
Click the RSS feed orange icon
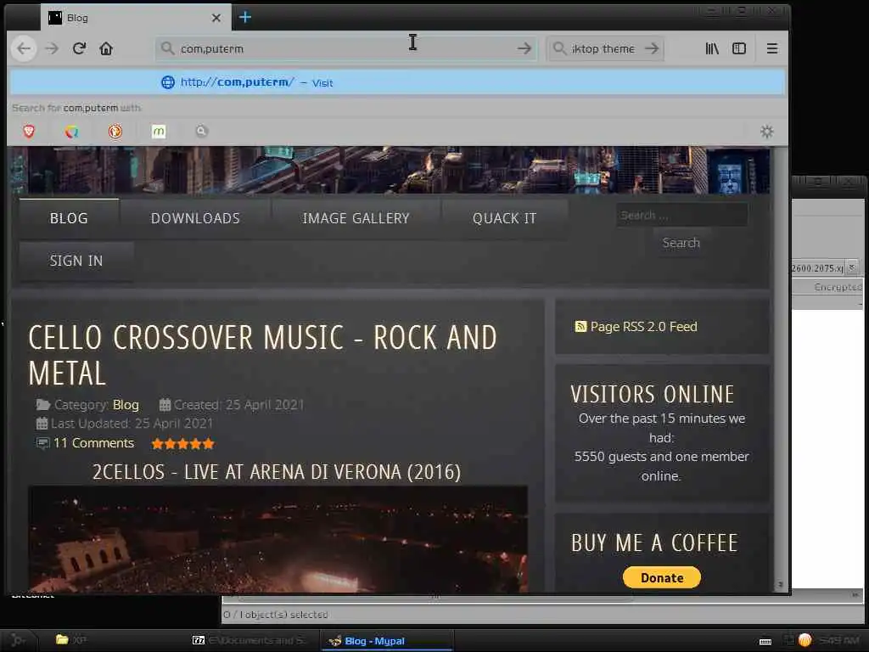(580, 327)
